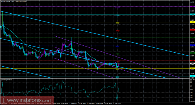Select the cyan upper price level tag
The image size is (195, 105).
[x=192, y=14]
